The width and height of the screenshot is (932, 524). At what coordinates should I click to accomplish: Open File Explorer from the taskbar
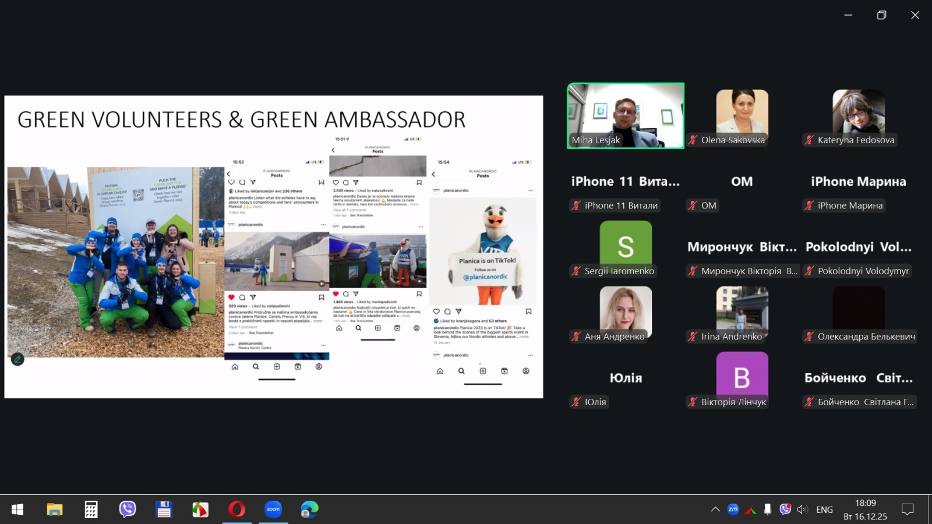click(54, 509)
